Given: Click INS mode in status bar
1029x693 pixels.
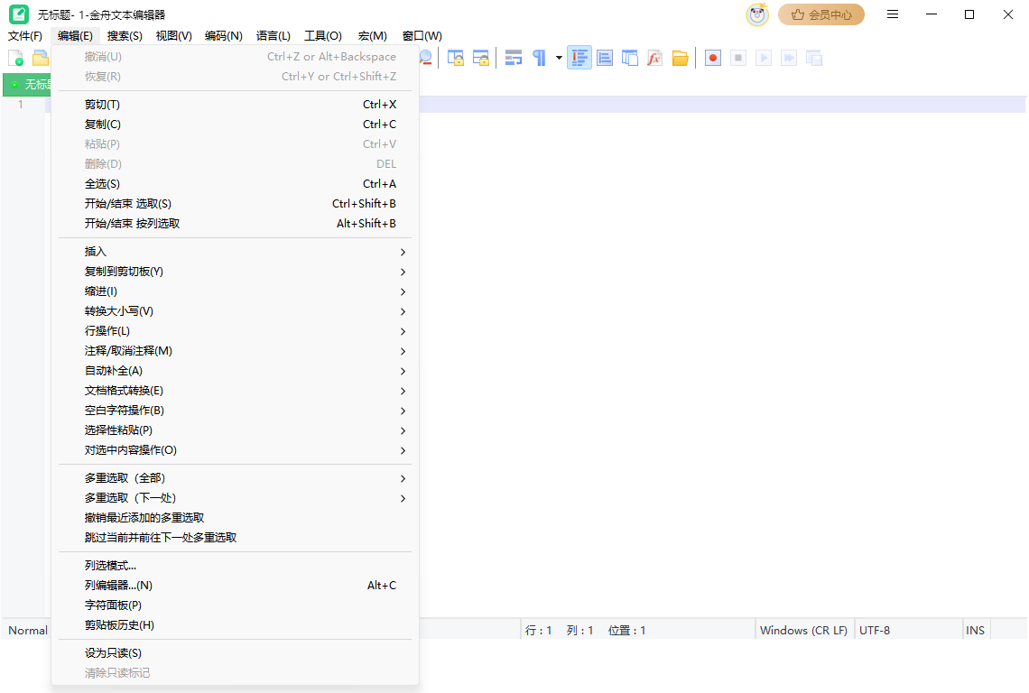Looking at the screenshot, I should pos(975,630).
